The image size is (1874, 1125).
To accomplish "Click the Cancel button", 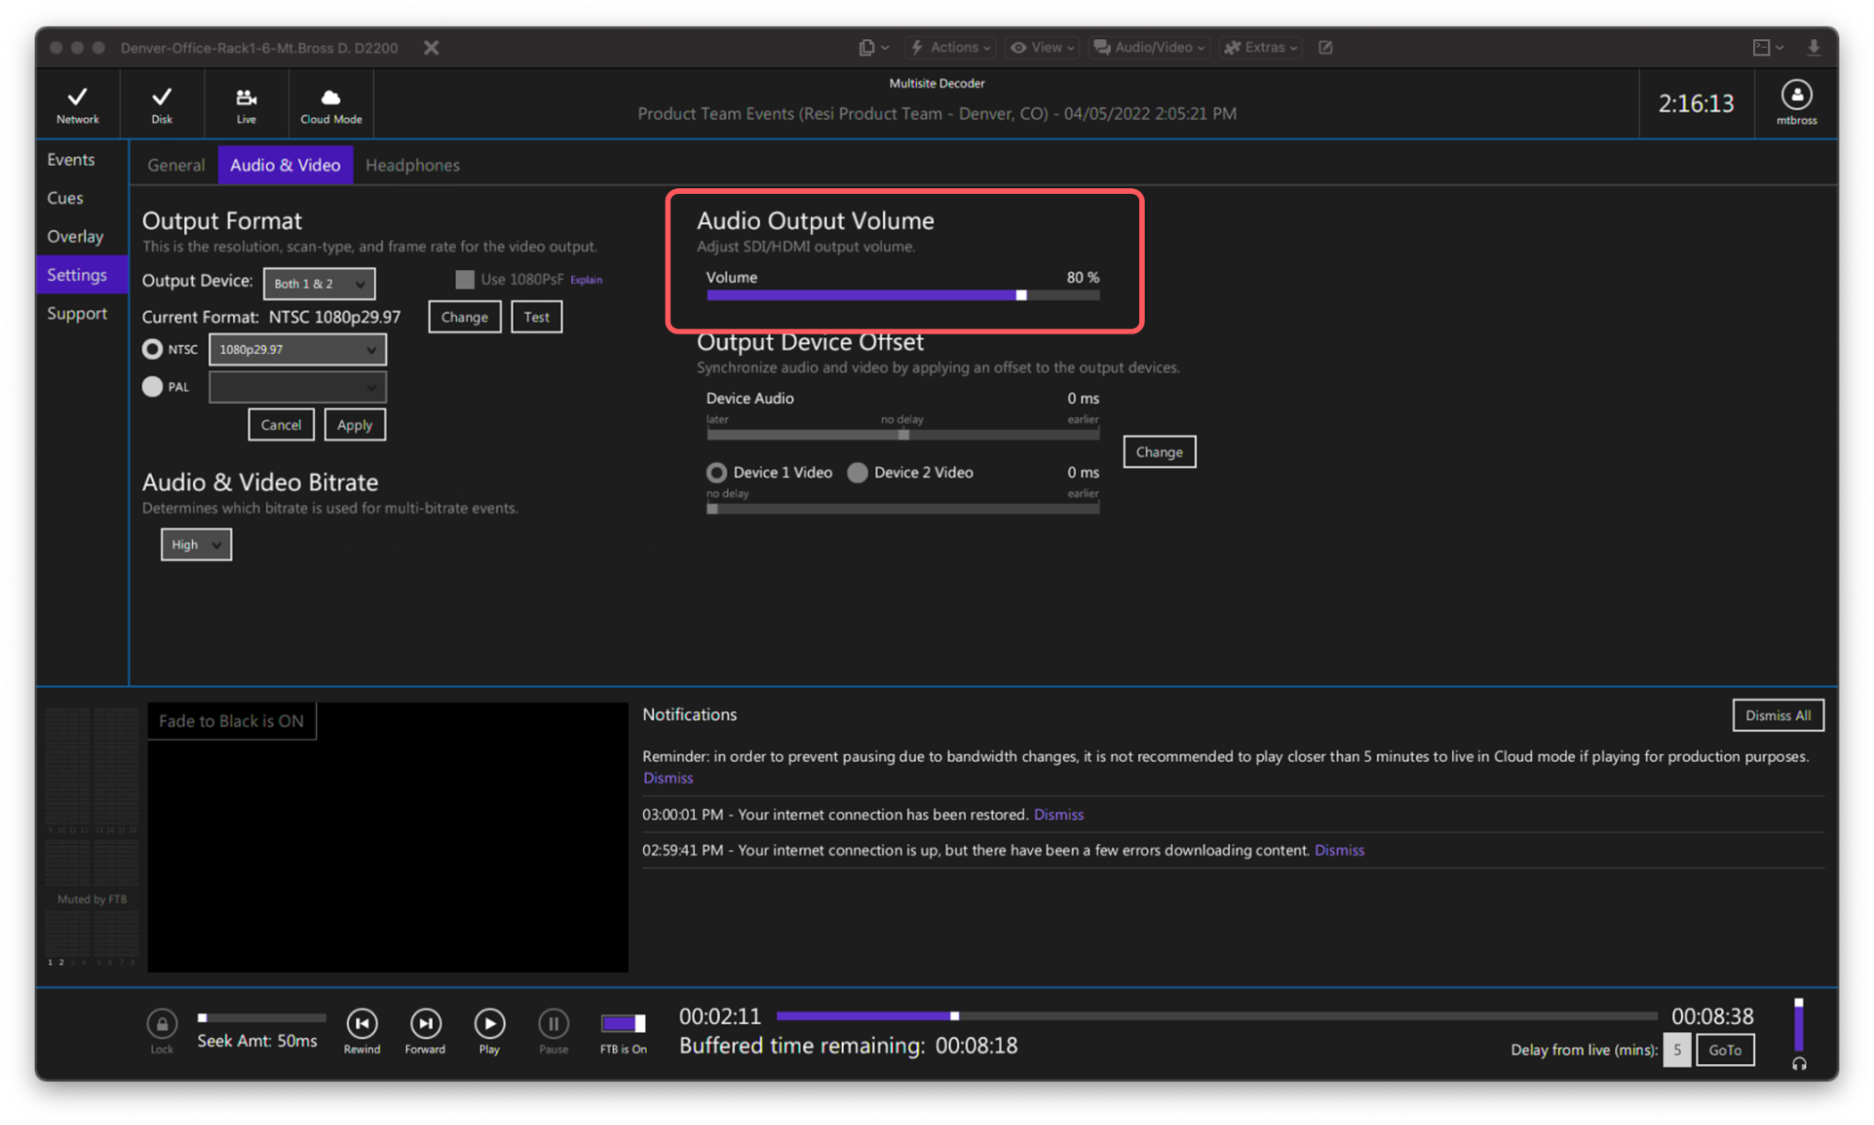I will coord(280,424).
